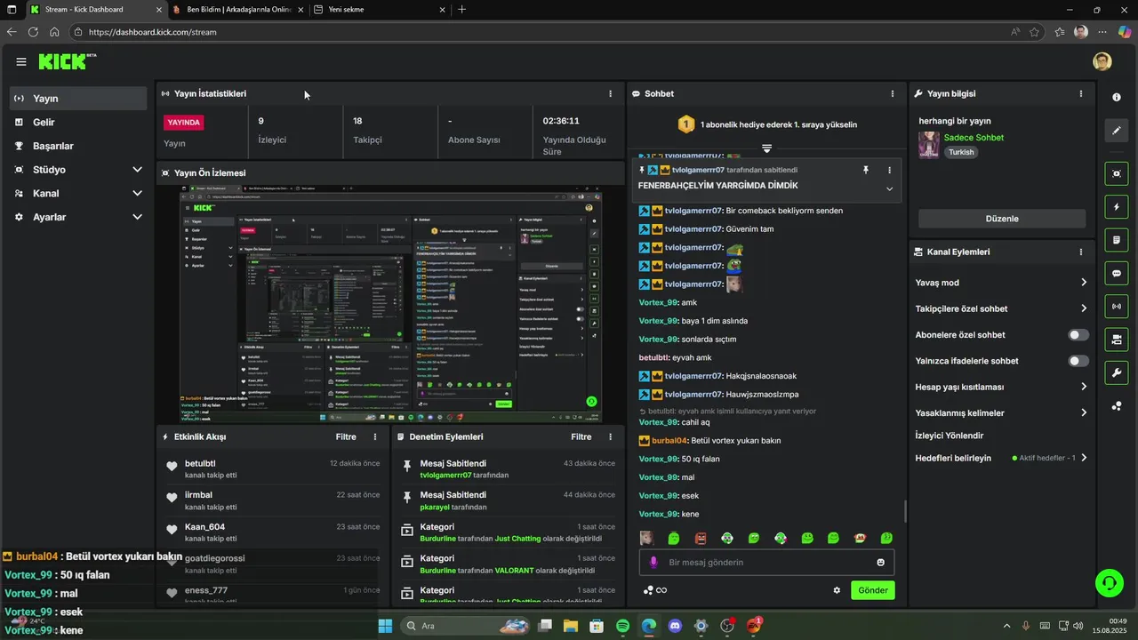Open the green headset support button

[1109, 583]
